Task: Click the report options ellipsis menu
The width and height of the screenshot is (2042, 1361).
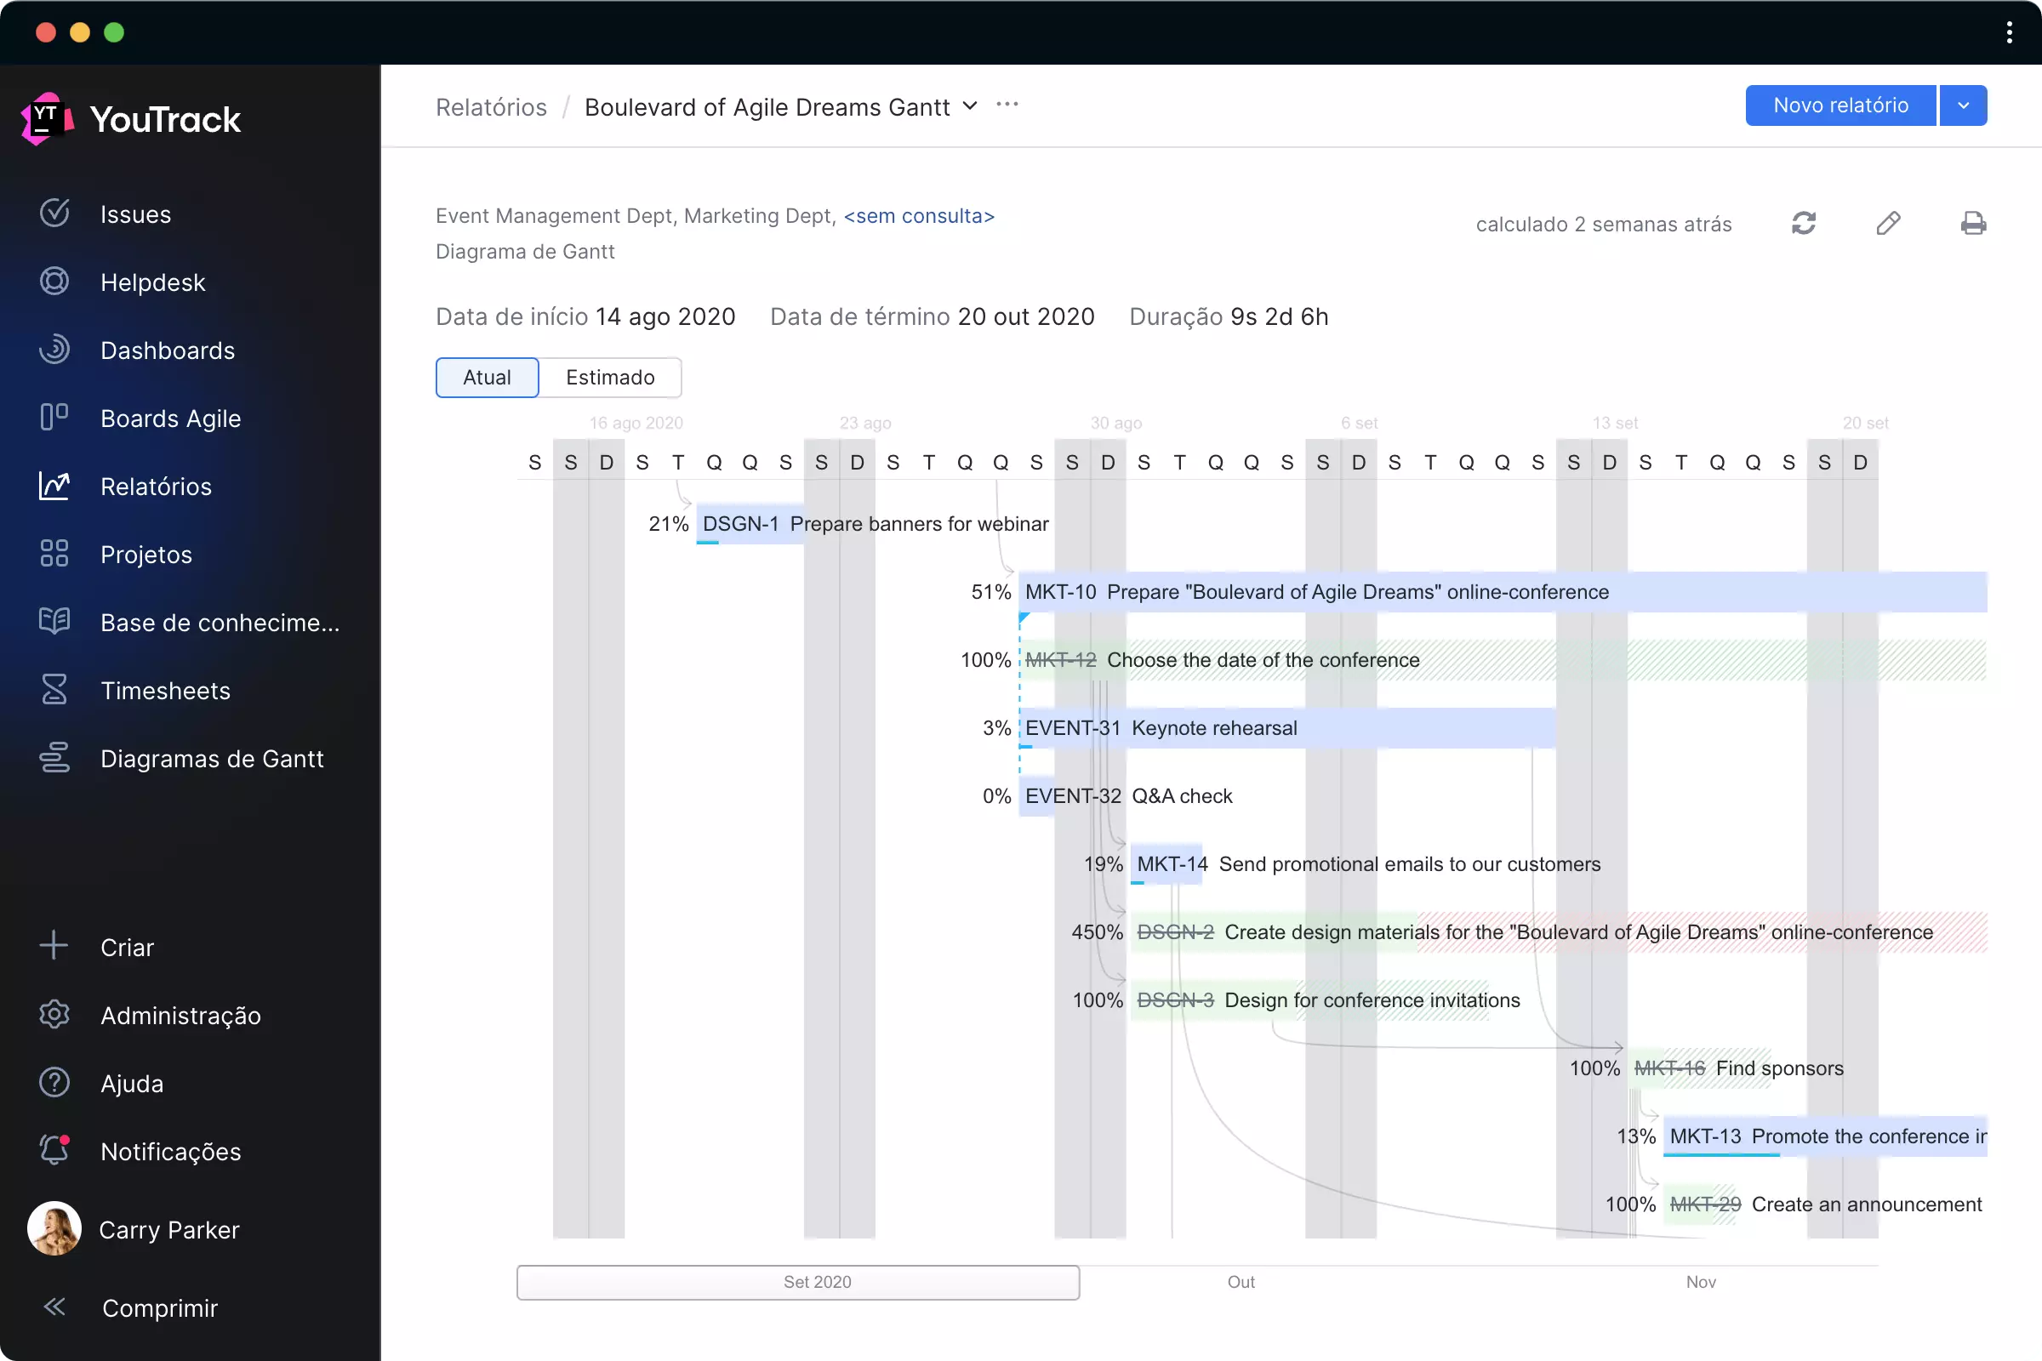Action: coord(1006,105)
